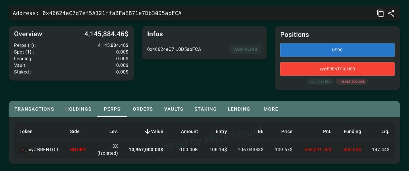Screen dimensions: 409x171
Task: Click the red xyz:BRENTOIL-USD position button
Action: click(337, 69)
